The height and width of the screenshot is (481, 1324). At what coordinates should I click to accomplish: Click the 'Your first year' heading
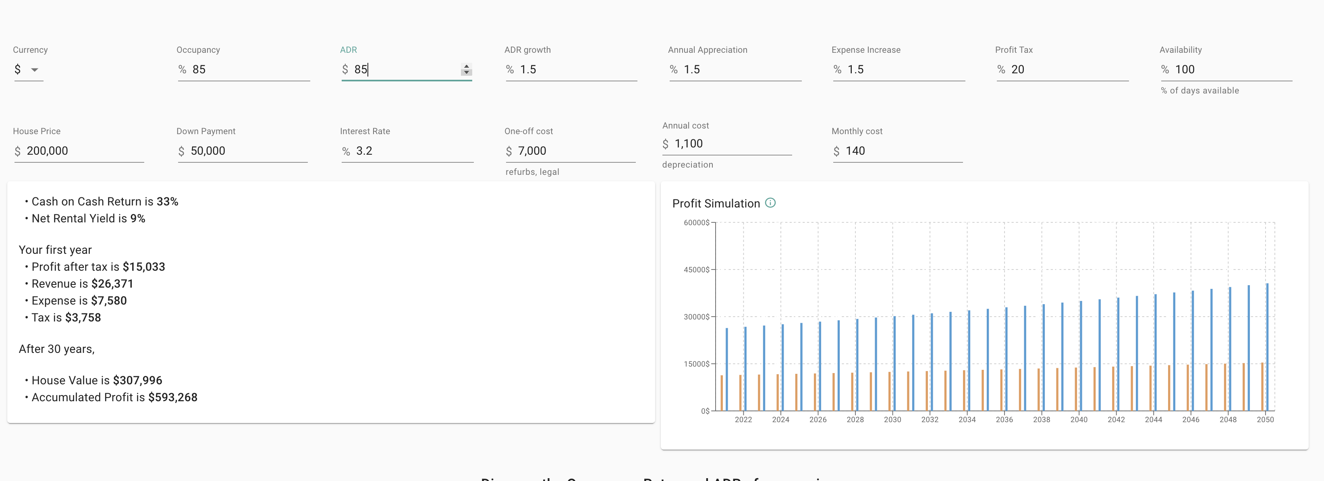point(55,250)
